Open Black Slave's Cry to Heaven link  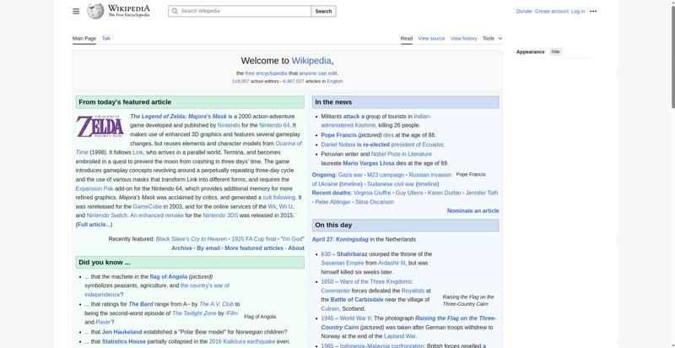(192, 238)
